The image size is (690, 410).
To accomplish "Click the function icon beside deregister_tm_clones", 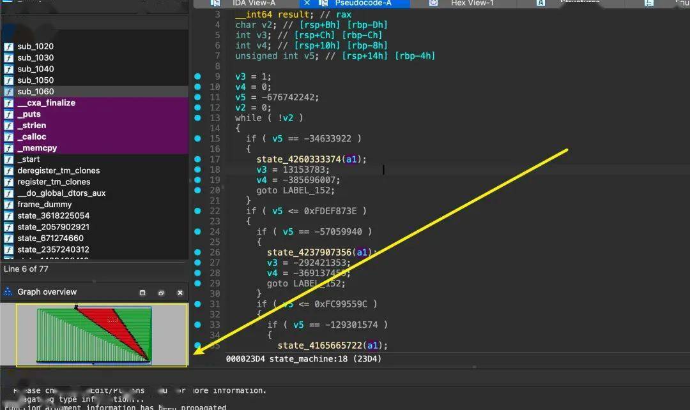I will [9, 171].
